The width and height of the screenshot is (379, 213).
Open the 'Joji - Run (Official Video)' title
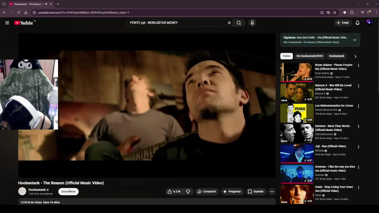pos(330,146)
